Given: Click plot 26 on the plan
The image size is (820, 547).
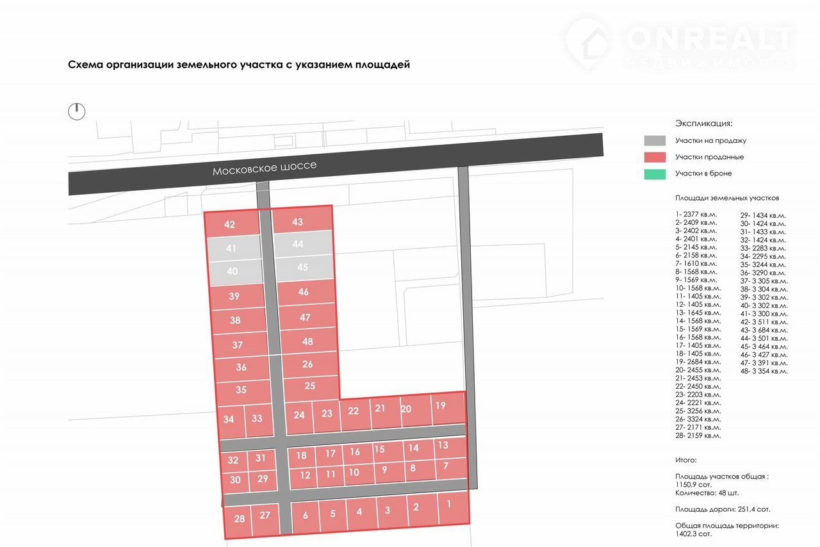Looking at the screenshot, I should click(x=308, y=364).
